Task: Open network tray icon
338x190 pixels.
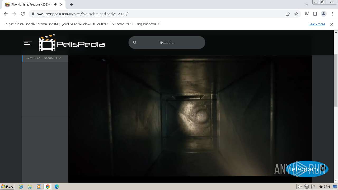Action: (307, 187)
